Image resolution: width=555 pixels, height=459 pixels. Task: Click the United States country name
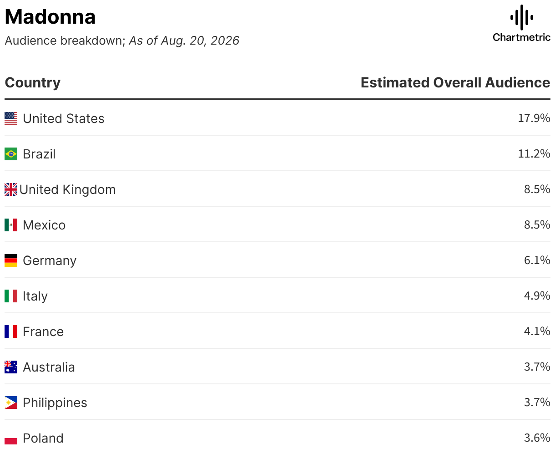tap(64, 118)
